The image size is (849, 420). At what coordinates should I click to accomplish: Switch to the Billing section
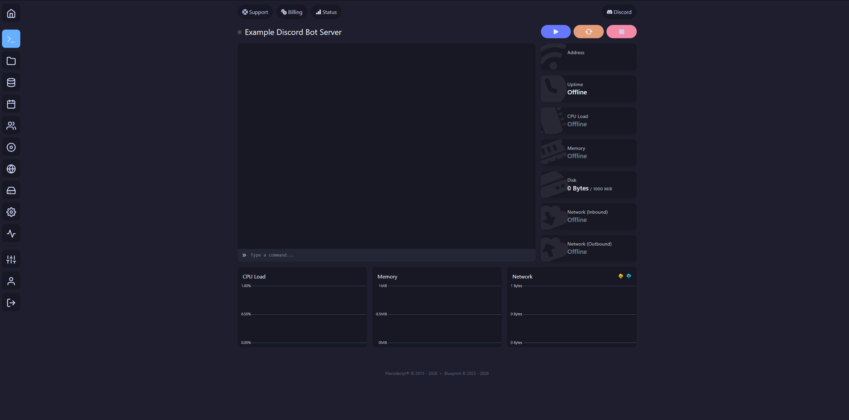point(291,12)
